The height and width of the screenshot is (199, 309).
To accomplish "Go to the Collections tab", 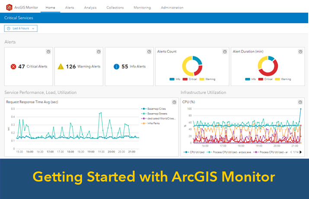I will (115, 7).
